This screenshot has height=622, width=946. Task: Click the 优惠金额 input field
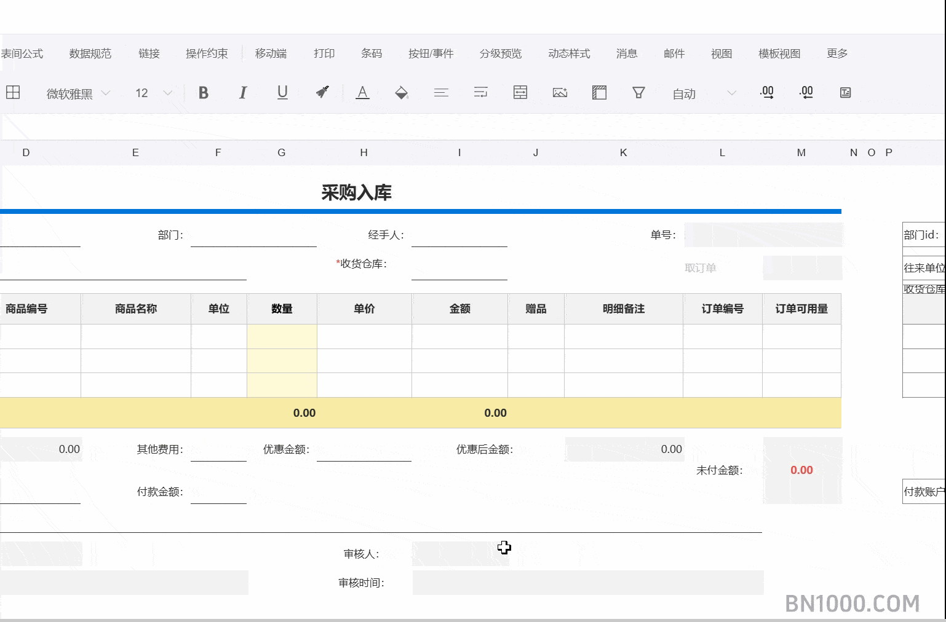click(x=364, y=449)
